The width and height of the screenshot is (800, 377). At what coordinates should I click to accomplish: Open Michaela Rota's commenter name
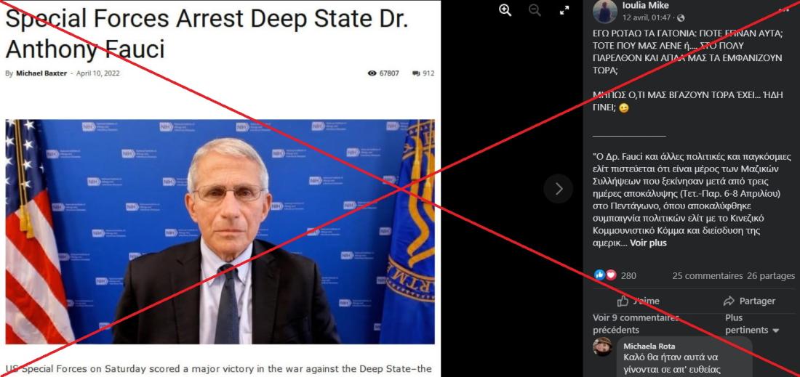pyautogui.click(x=649, y=346)
